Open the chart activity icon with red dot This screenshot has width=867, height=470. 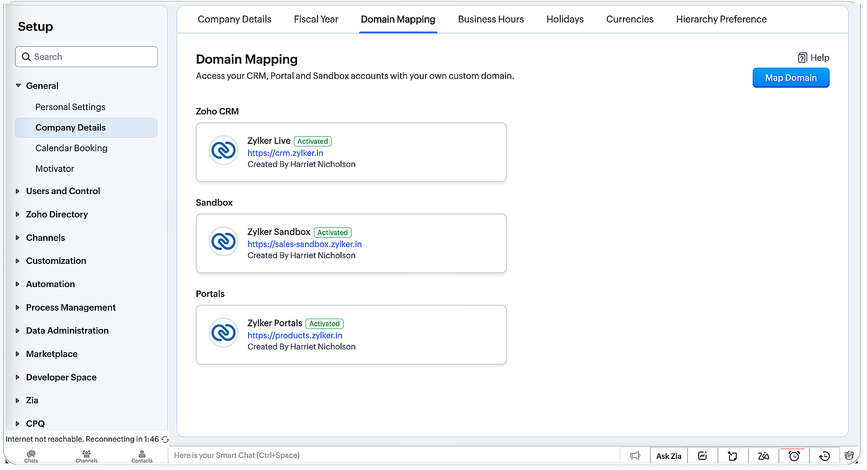click(702, 456)
